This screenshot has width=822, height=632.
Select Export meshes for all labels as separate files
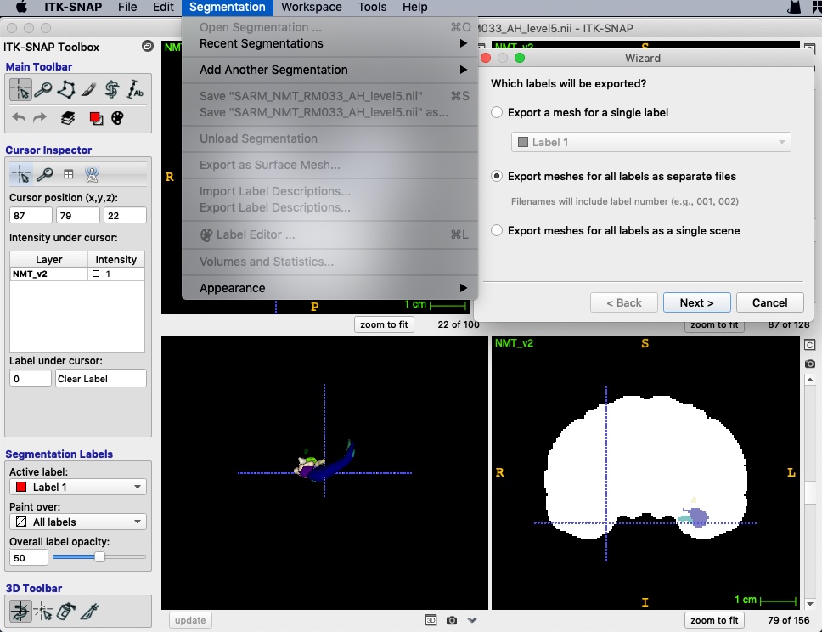click(x=498, y=177)
